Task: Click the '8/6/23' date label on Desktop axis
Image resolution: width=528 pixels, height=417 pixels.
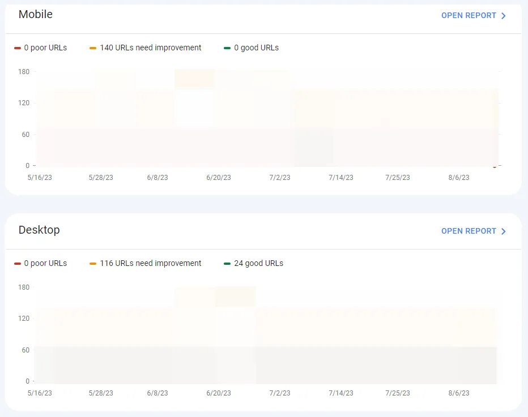Action: point(459,393)
